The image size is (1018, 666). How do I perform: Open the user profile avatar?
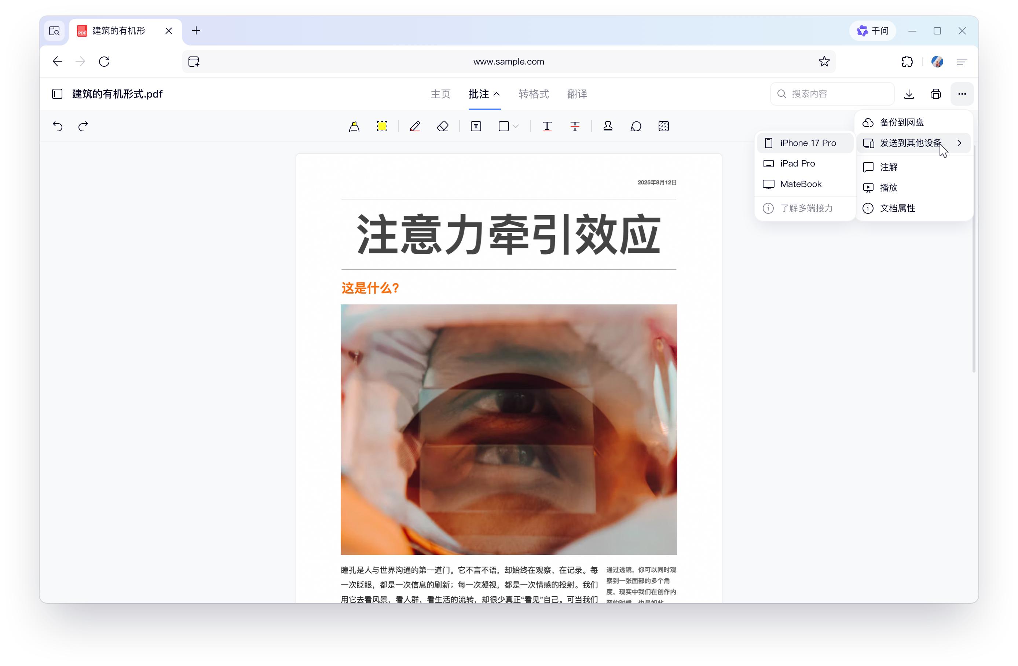937,62
